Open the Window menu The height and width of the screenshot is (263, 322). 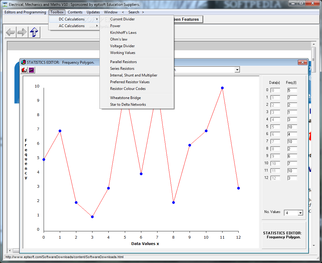click(111, 12)
